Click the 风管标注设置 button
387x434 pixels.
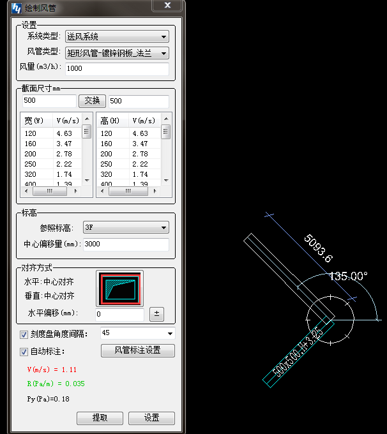[138, 350]
